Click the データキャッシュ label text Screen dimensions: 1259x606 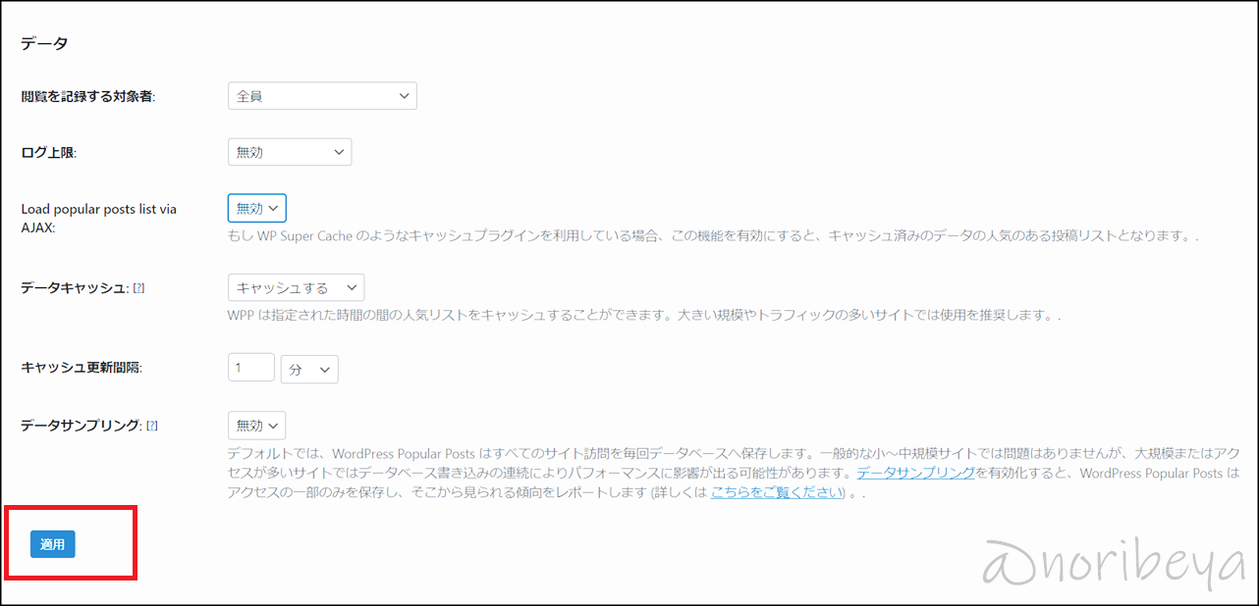pos(74,288)
